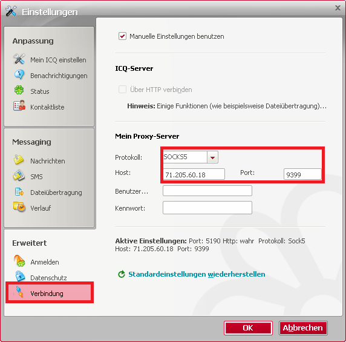
Task: Cancel with the Abbrechen button
Action: pos(303,328)
